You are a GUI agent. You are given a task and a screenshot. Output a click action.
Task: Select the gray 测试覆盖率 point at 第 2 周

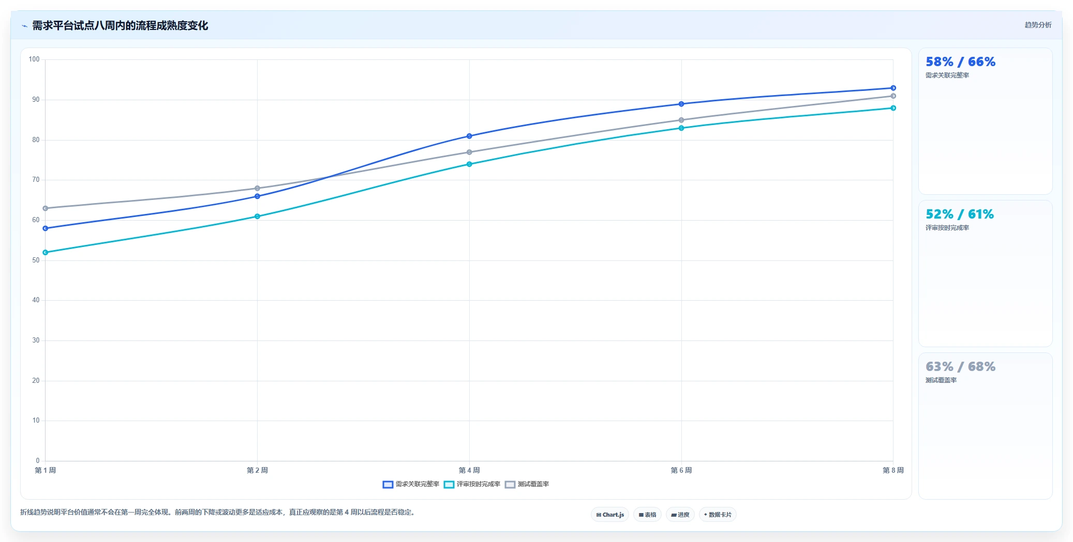(257, 189)
